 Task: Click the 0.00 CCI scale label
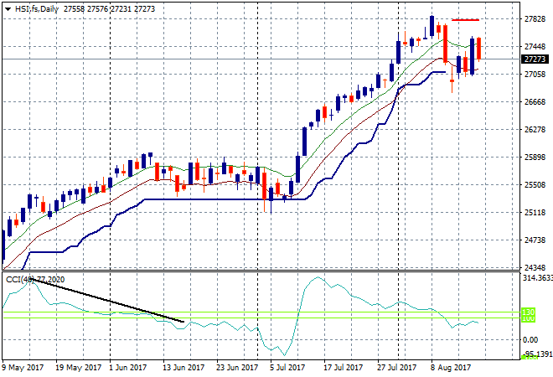tap(530, 339)
